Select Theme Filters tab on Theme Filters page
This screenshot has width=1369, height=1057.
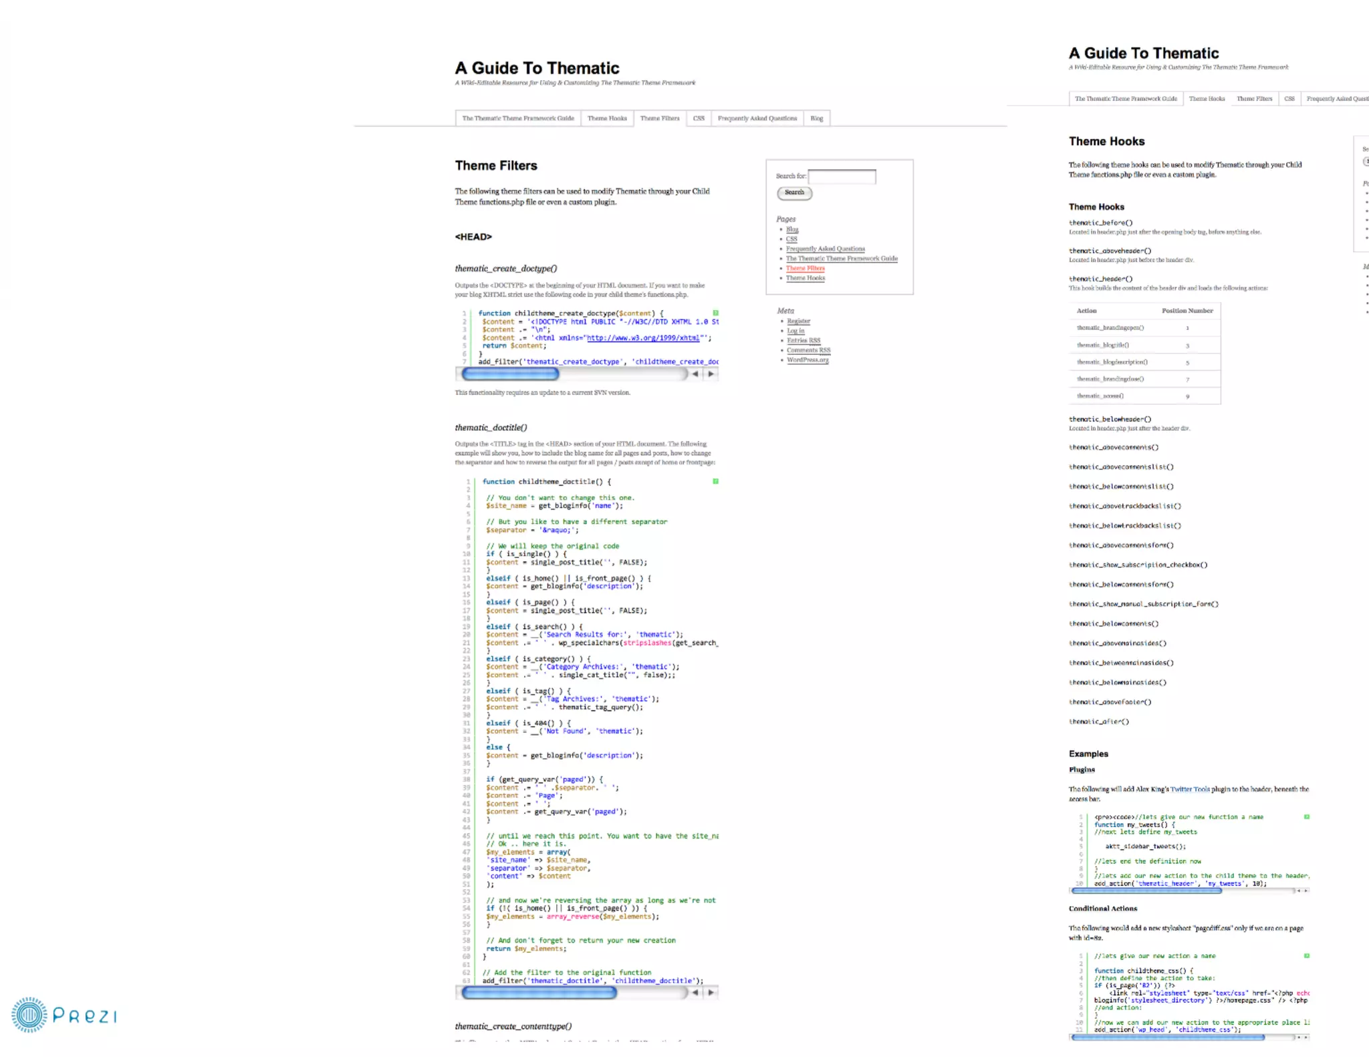[x=660, y=118]
